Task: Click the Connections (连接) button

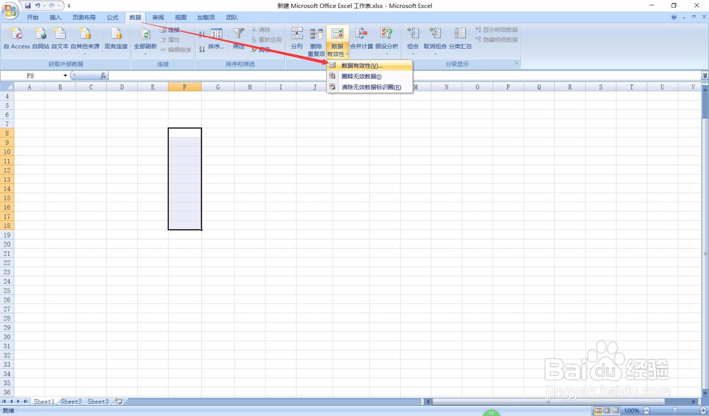Action: (170, 30)
